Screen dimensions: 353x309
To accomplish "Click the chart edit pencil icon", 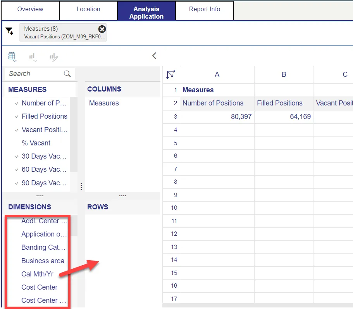I will click(x=53, y=57).
